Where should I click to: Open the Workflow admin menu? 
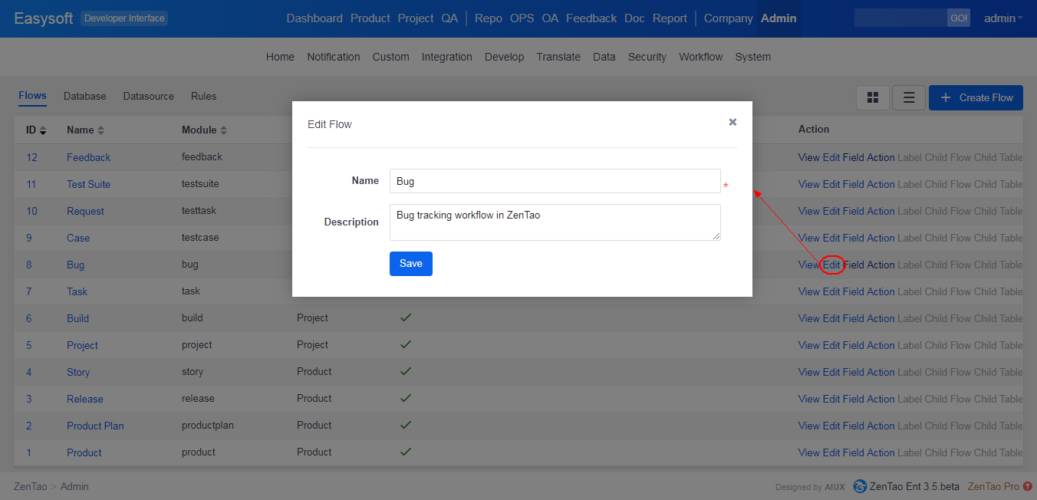point(700,57)
